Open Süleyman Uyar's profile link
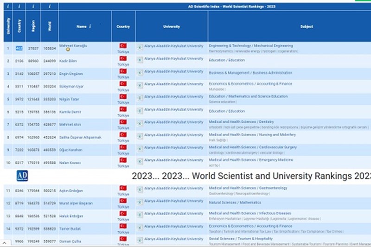Screen dimensions: 371x247 pos(71,87)
